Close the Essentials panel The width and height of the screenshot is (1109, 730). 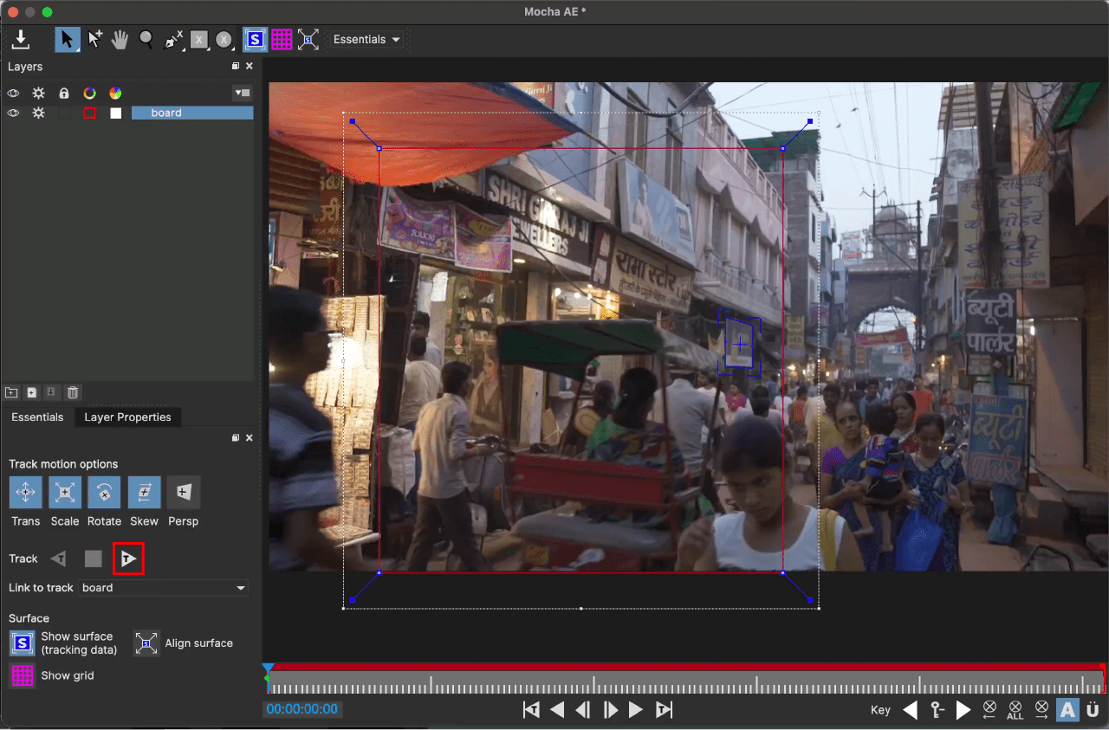pyautogui.click(x=250, y=438)
